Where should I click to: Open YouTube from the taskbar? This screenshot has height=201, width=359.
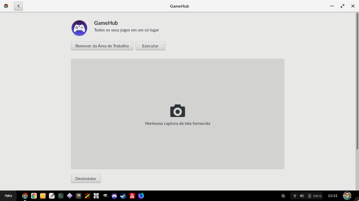(132, 196)
